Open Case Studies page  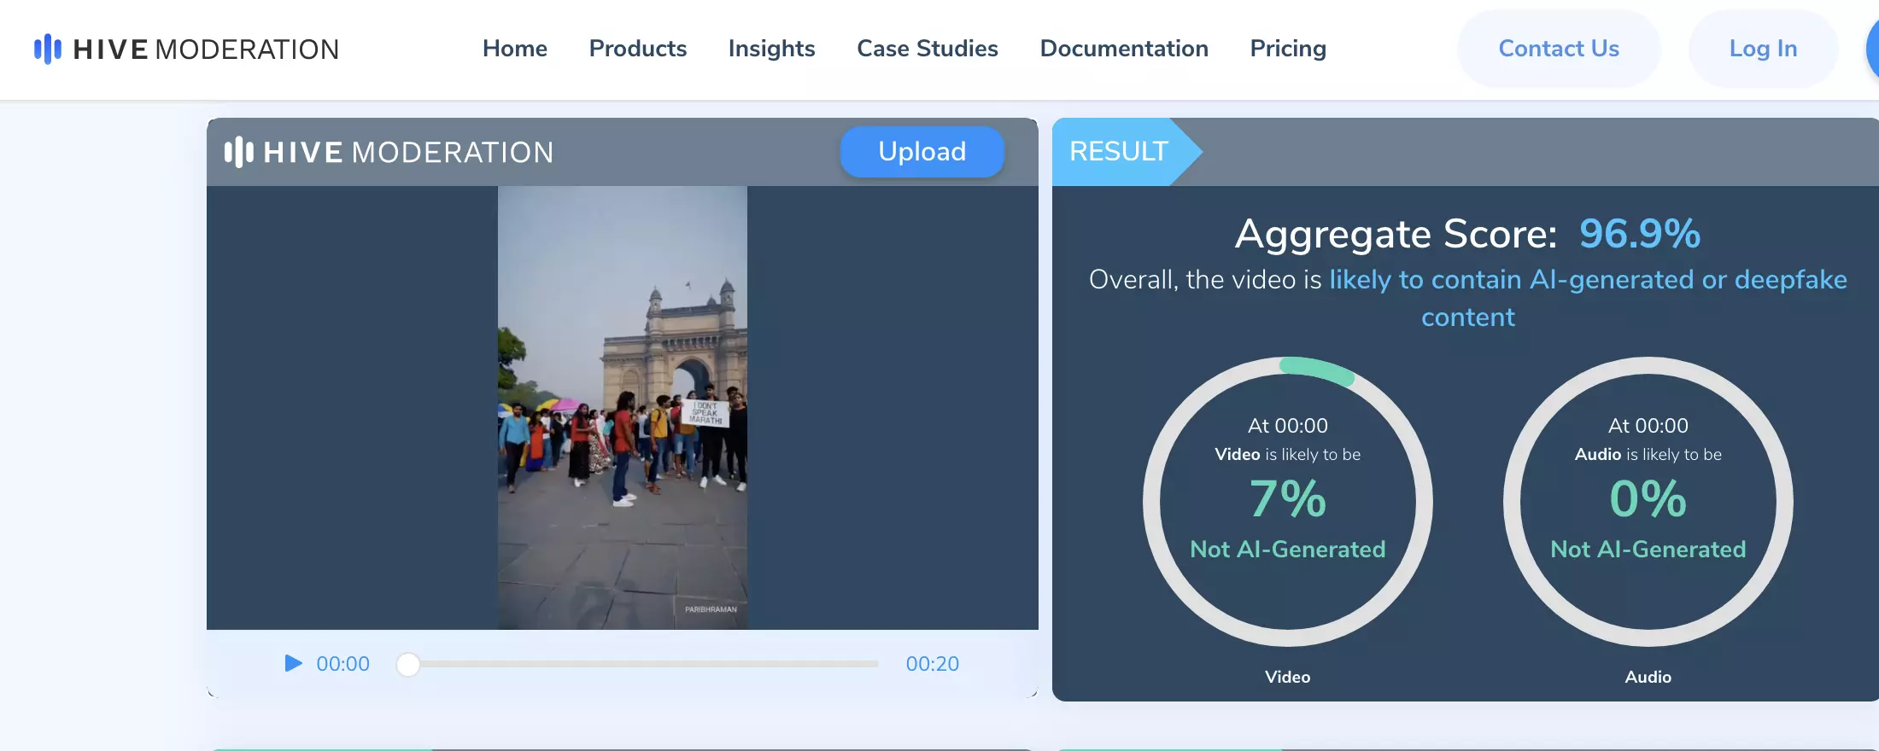coord(928,49)
